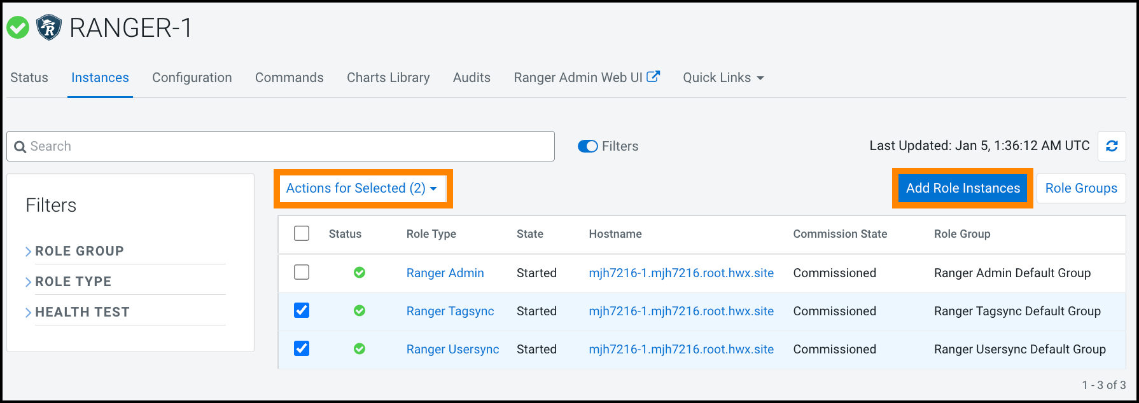Toggle the Filters switch off
The width and height of the screenshot is (1139, 403).
coord(587,146)
